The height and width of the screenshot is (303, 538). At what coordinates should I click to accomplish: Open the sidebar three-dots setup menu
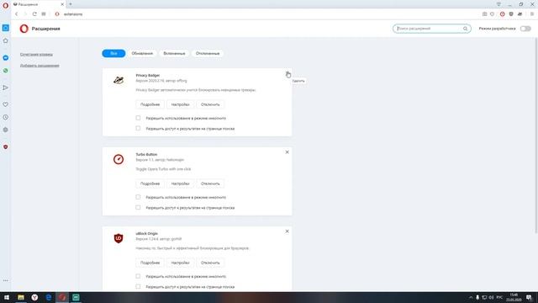tap(6, 280)
